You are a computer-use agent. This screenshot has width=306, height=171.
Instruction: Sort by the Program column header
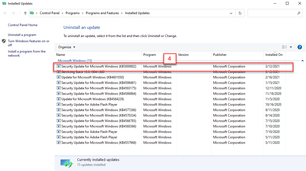tap(159, 55)
